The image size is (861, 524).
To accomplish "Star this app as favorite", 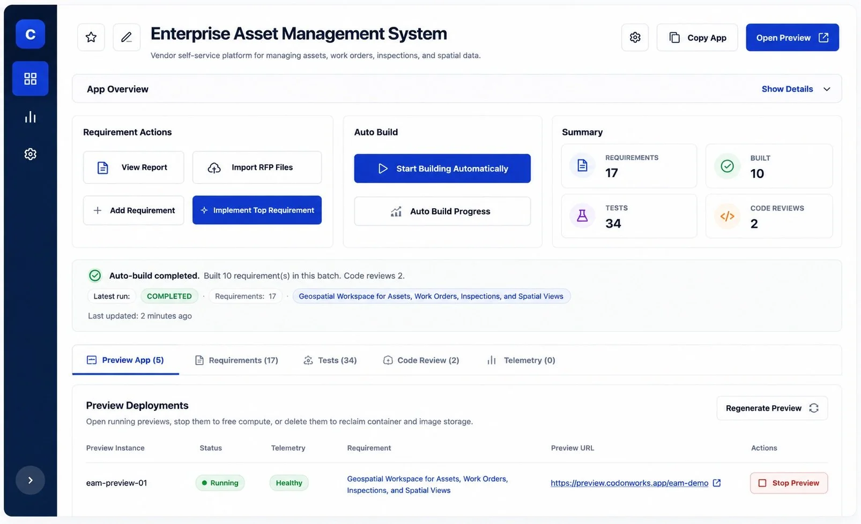I will 91,37.
